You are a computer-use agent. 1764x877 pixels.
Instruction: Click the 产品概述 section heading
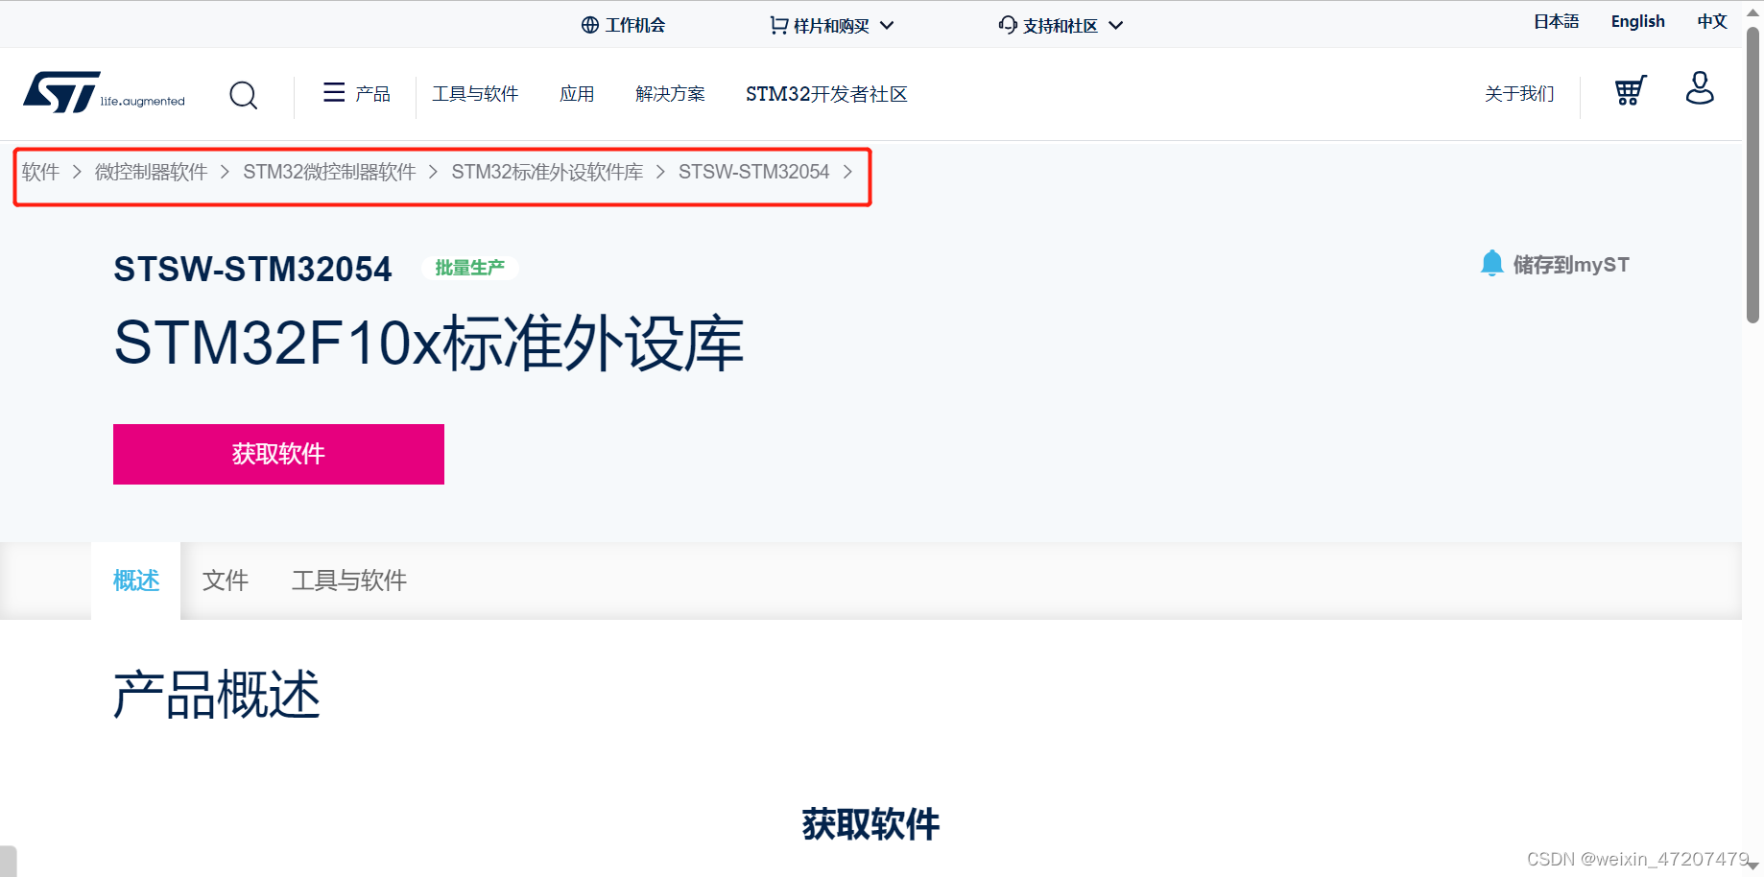[217, 695]
